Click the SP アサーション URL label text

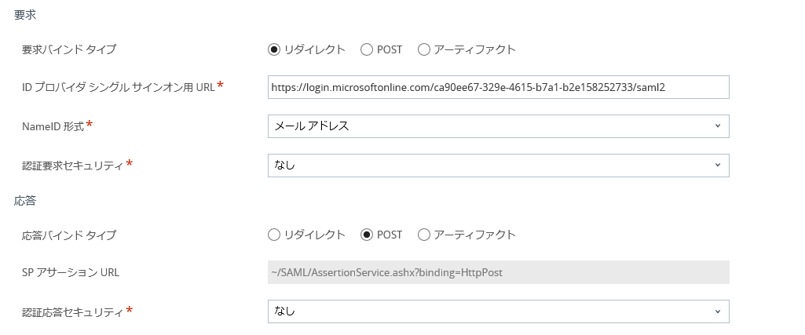click(71, 272)
